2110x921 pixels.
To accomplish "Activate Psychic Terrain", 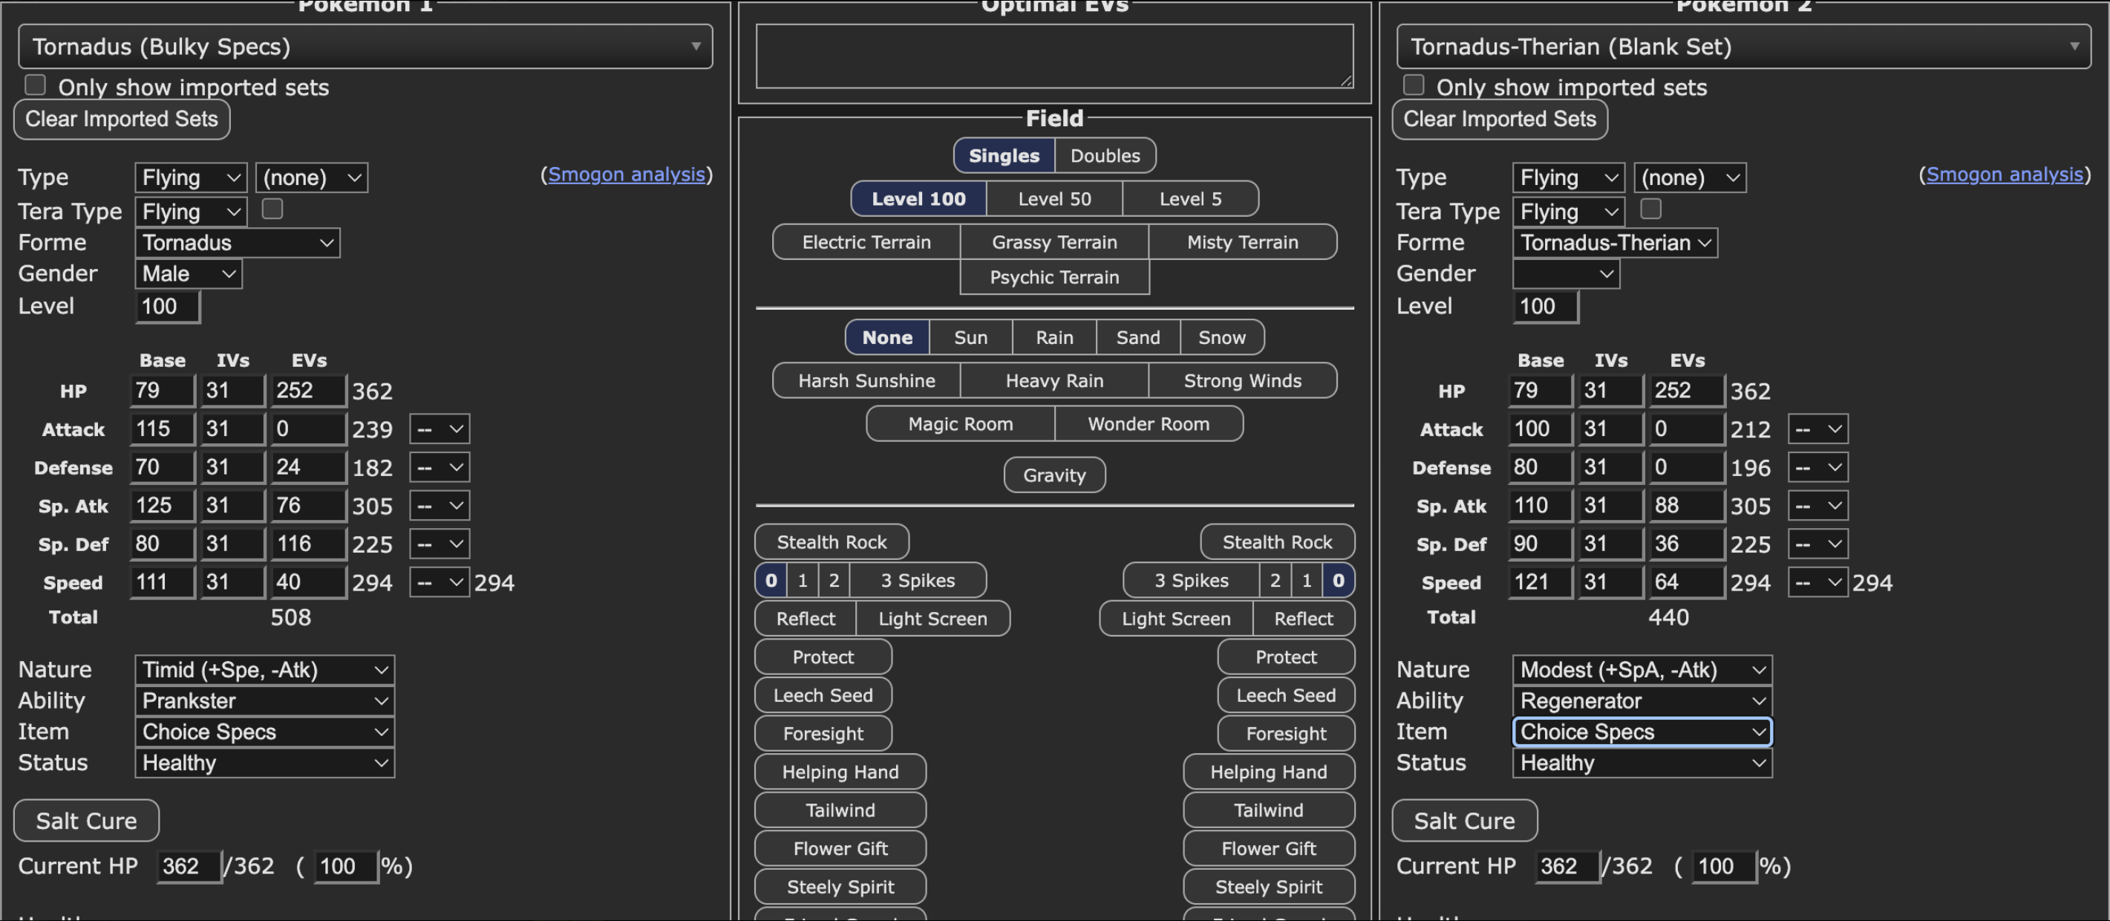I will (1054, 278).
